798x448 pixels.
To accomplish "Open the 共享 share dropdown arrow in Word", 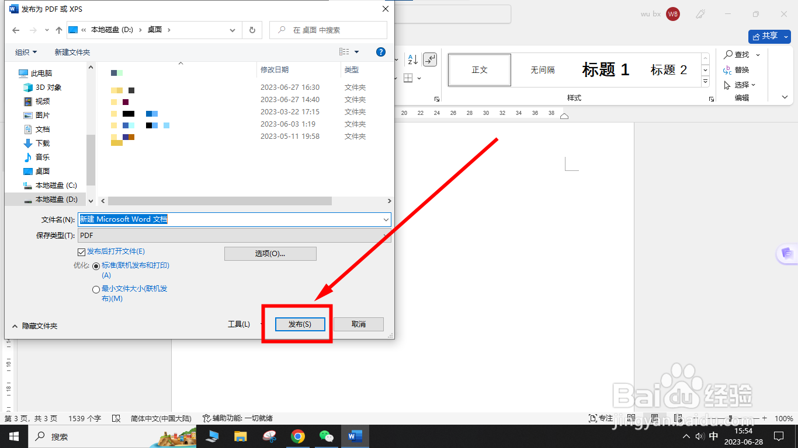I will point(785,36).
